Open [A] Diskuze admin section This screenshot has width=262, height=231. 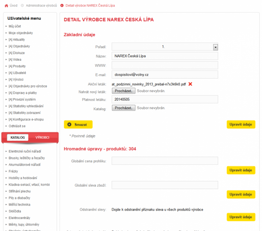pyautogui.click(x=17, y=53)
